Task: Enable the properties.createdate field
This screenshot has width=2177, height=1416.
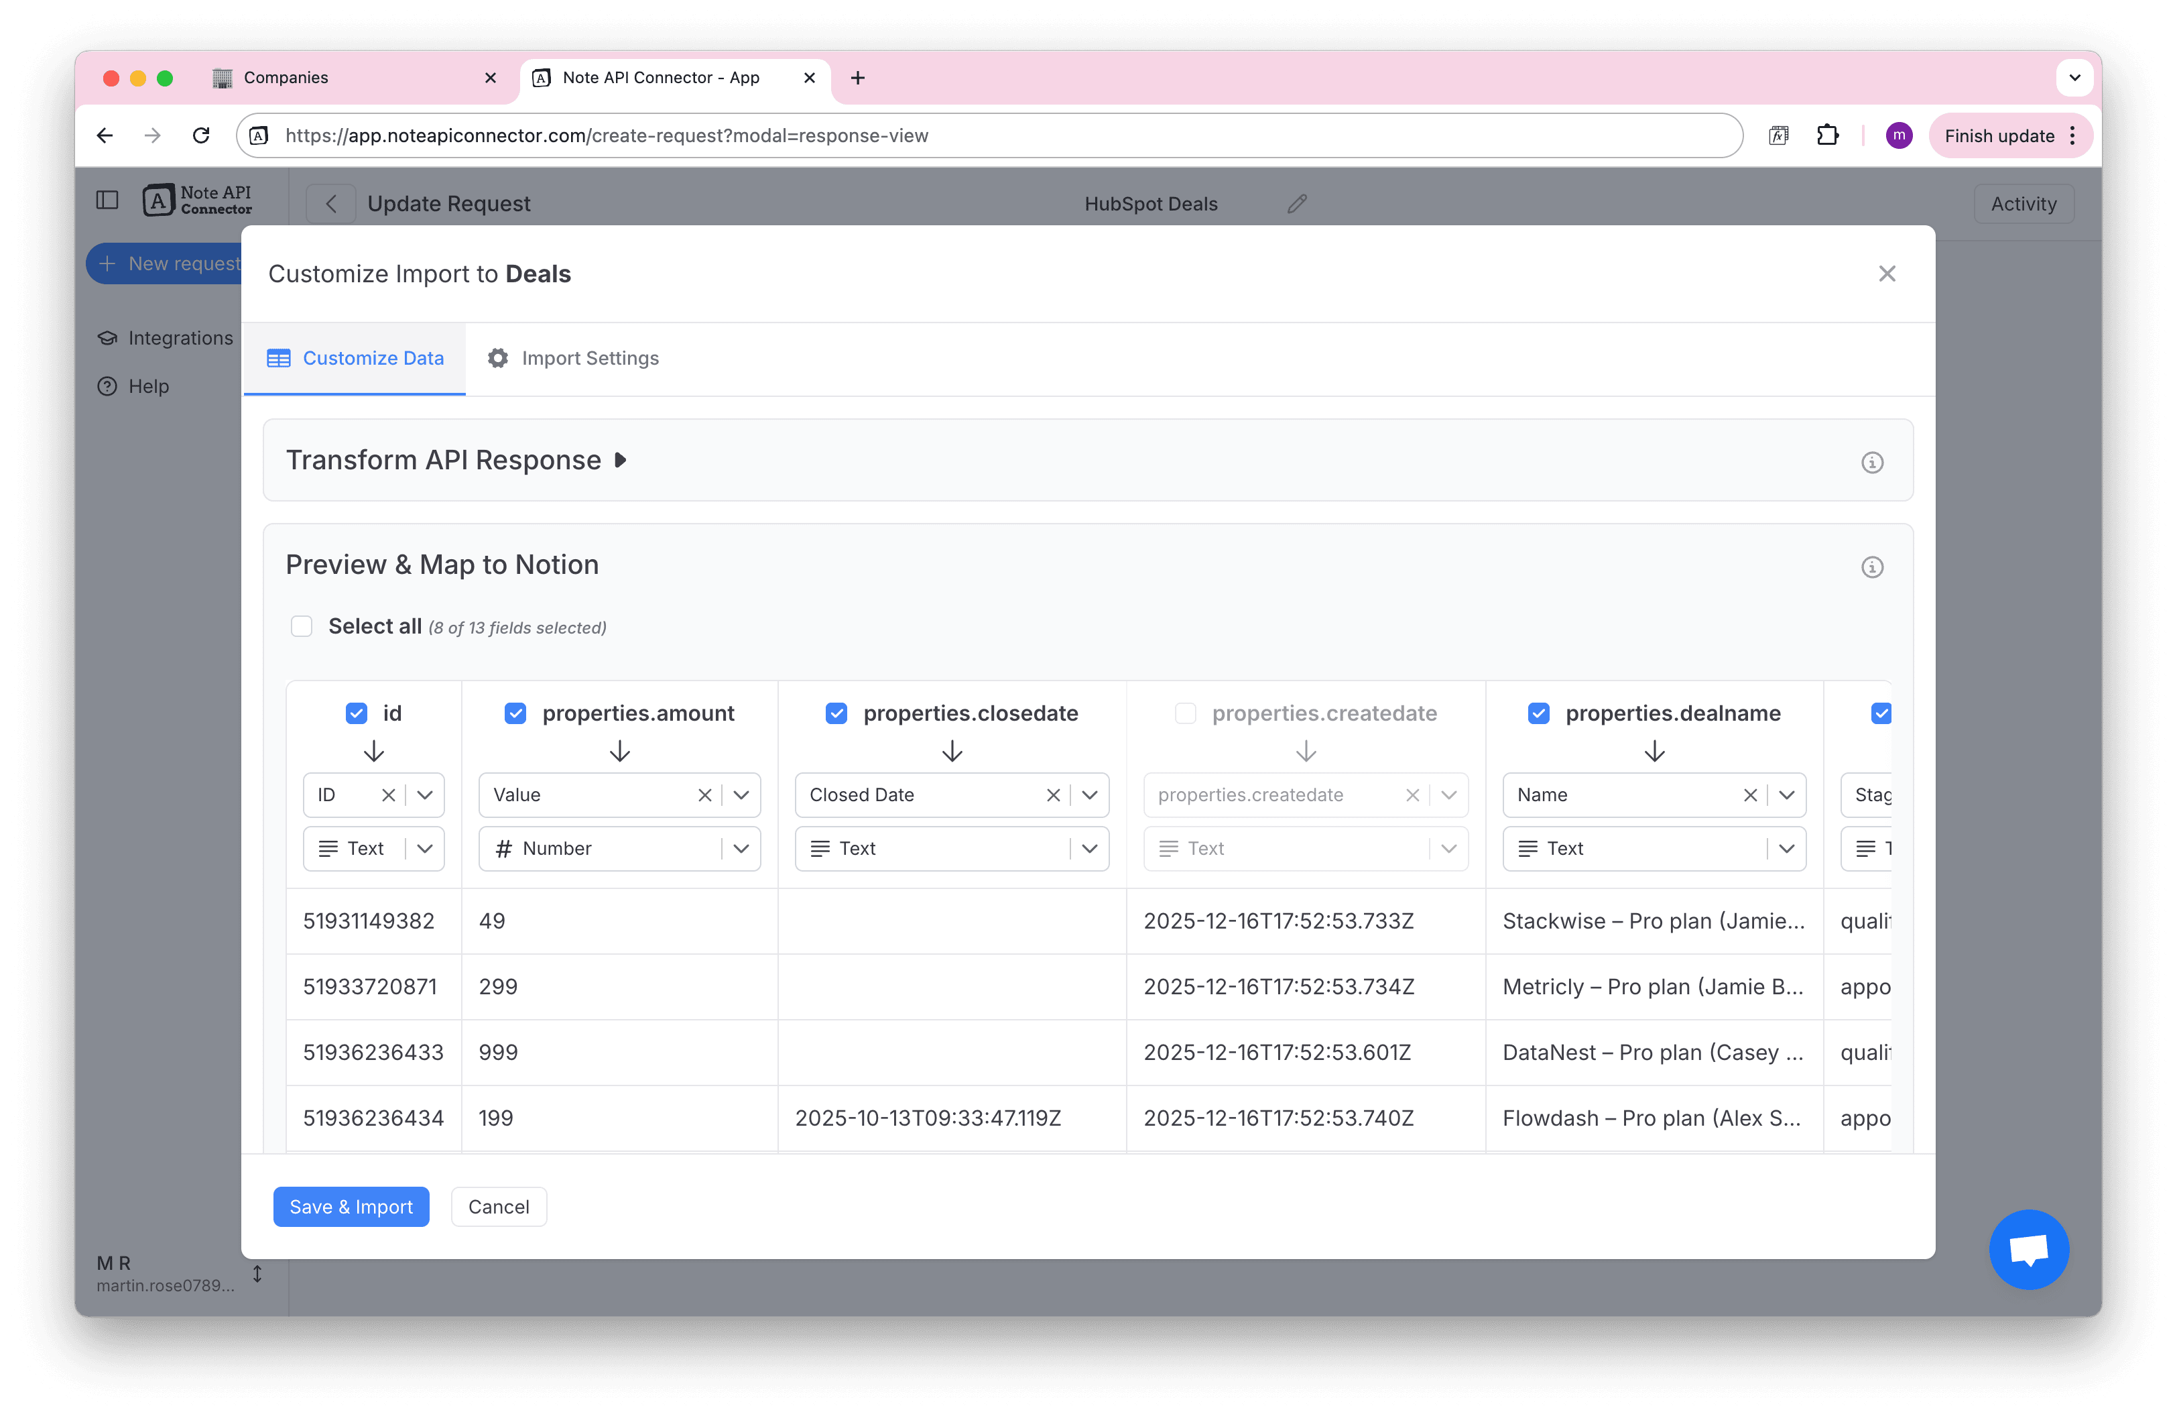Action: [1186, 713]
